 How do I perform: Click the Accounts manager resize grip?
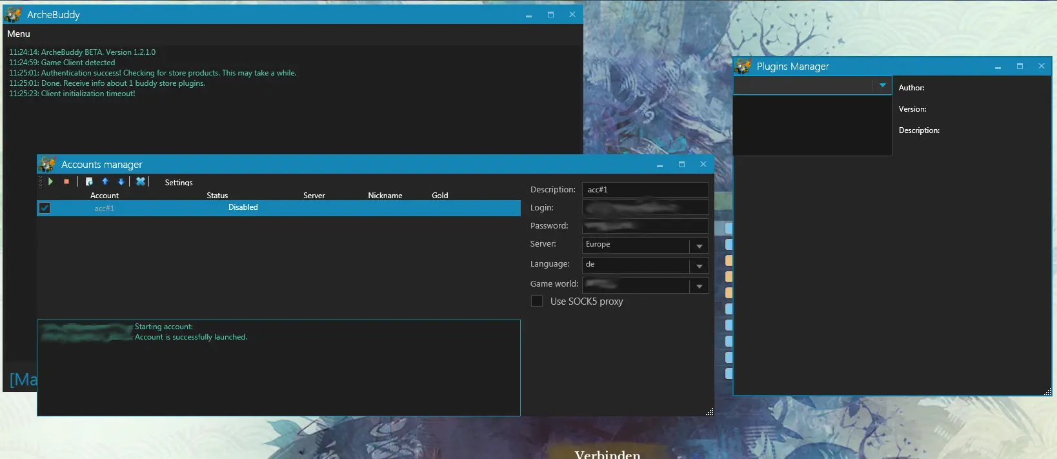tap(709, 412)
